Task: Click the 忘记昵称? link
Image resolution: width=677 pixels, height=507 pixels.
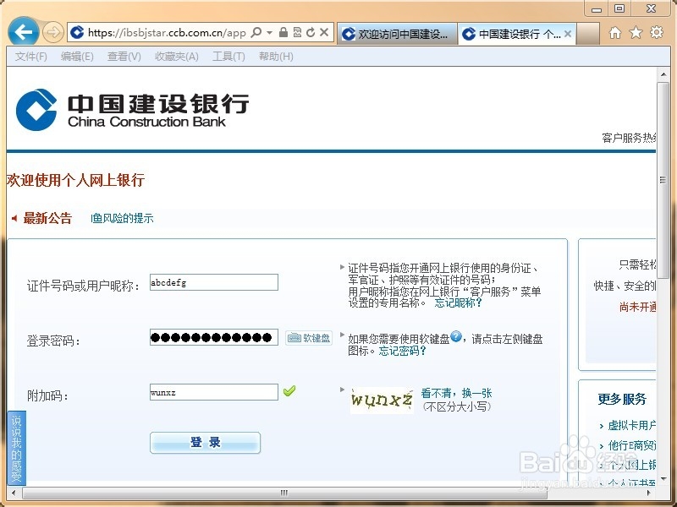Action: pos(458,303)
